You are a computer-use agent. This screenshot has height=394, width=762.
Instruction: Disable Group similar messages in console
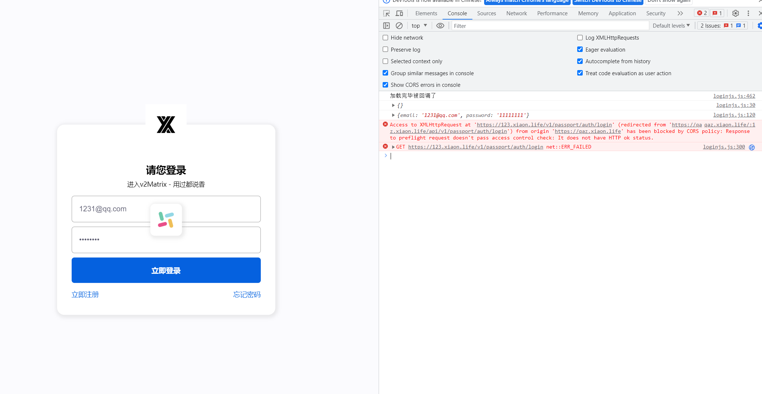pos(386,73)
